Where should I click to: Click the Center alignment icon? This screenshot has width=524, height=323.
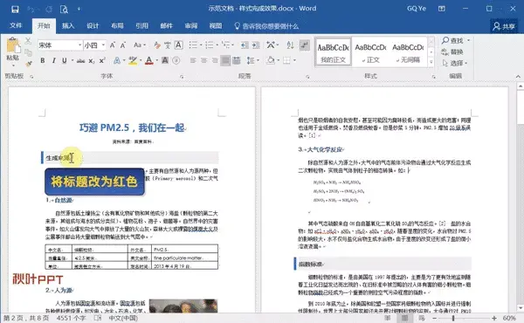[203, 60]
